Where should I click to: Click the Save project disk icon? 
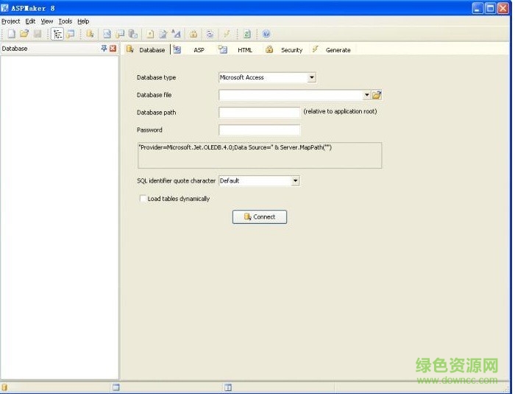(x=37, y=34)
